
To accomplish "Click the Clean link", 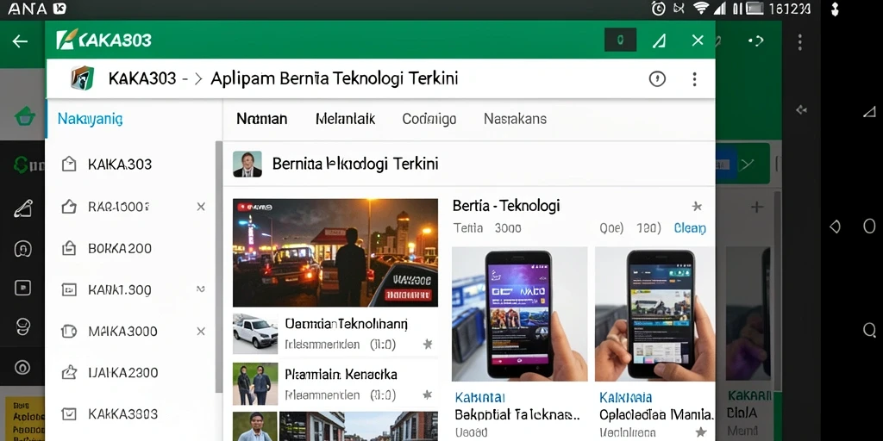I will pos(690,227).
